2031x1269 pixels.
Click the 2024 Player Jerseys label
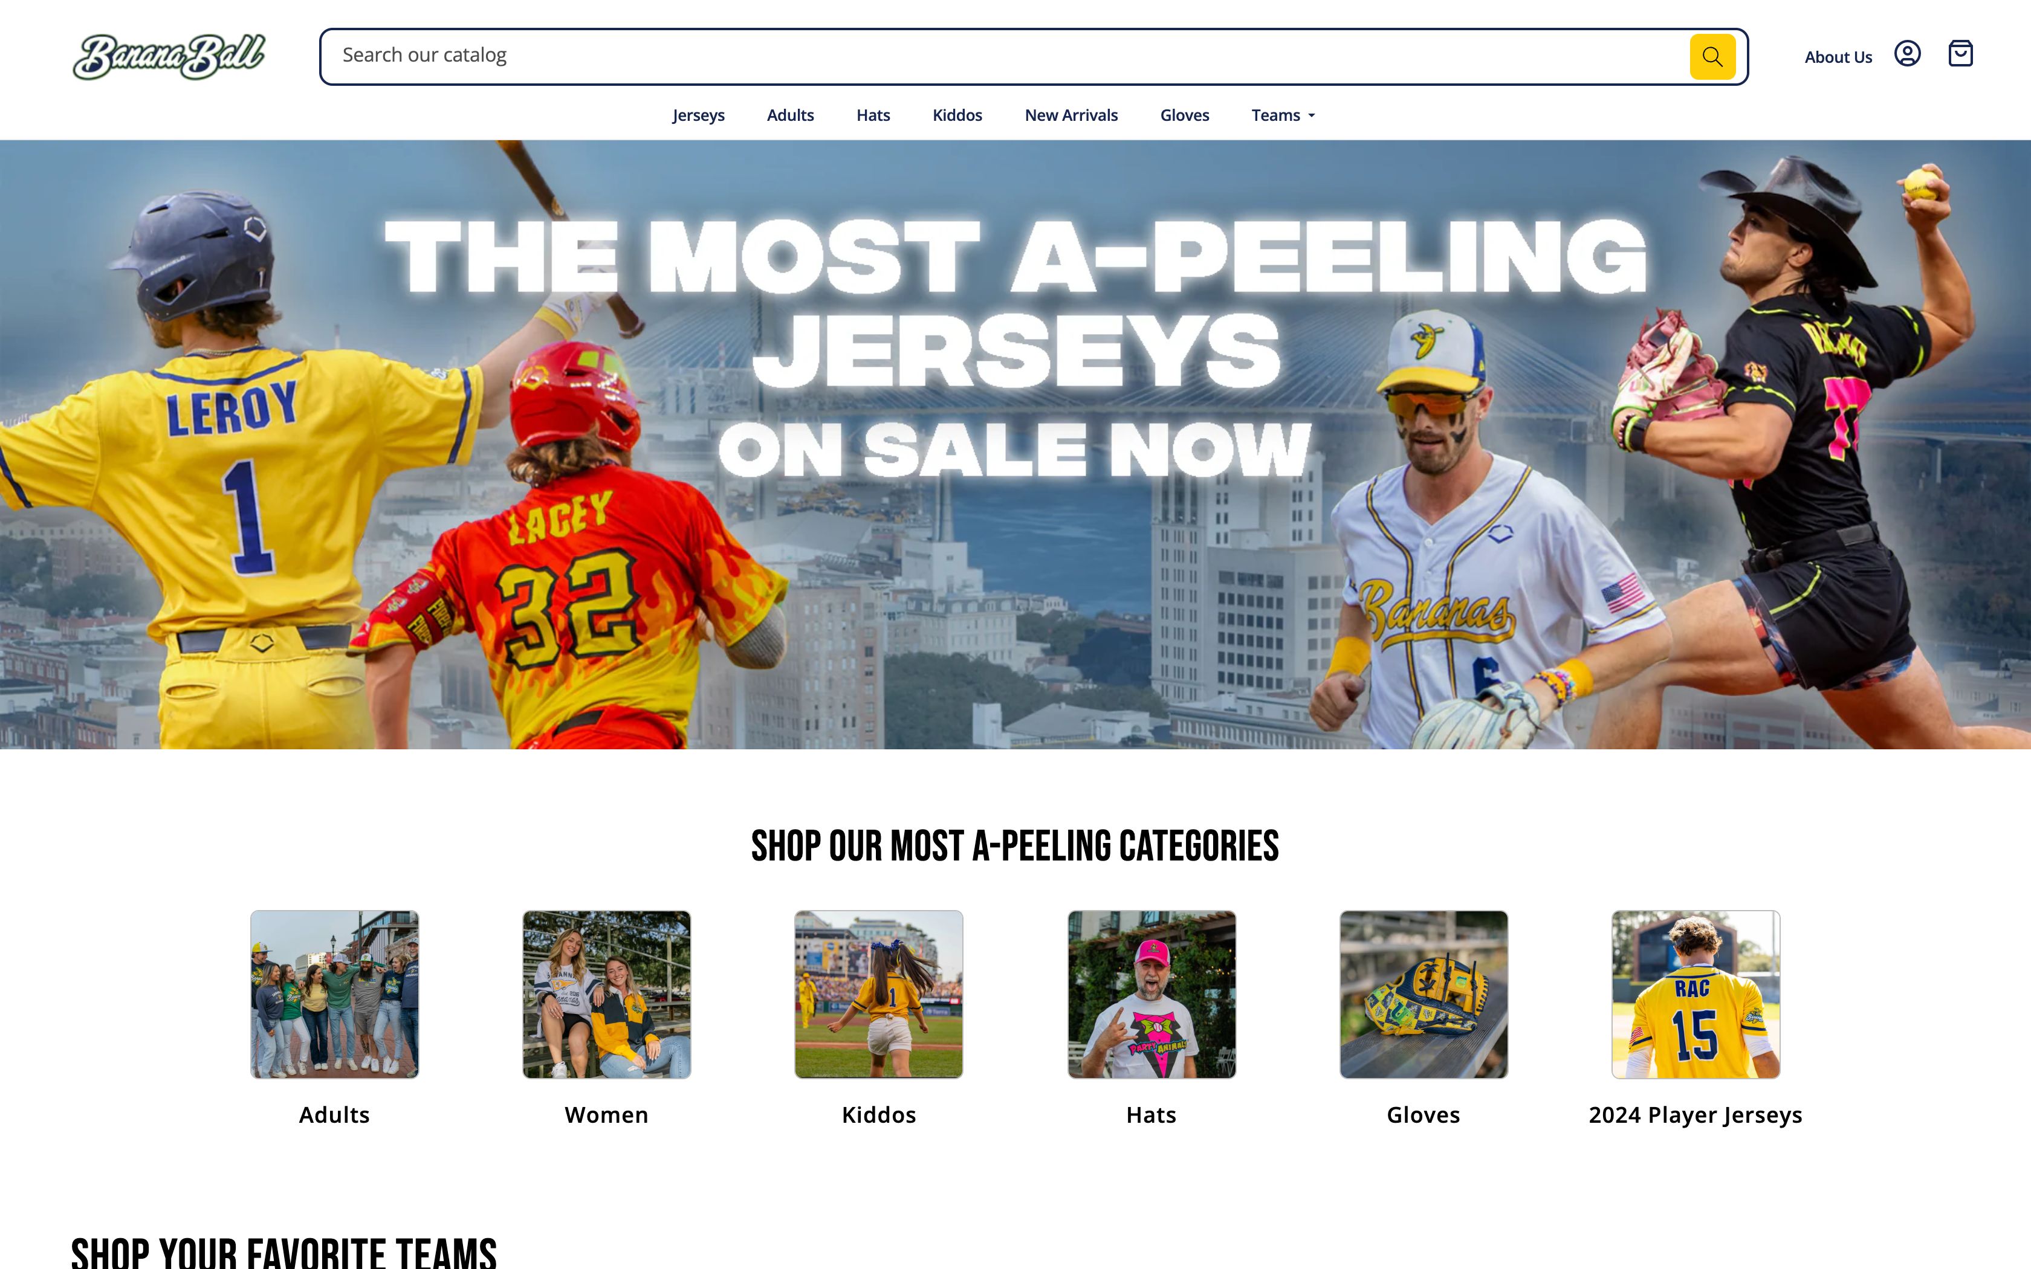tap(1696, 1114)
